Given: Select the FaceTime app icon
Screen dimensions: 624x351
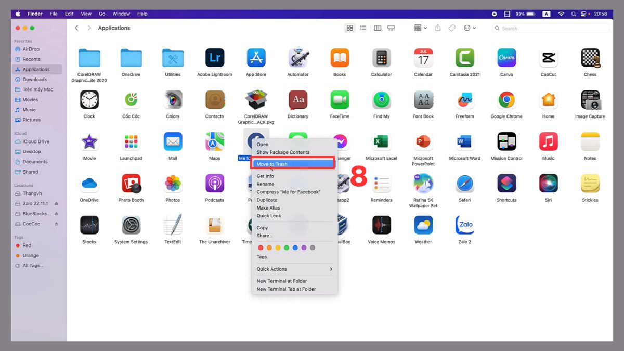Looking at the screenshot, I should [340, 99].
